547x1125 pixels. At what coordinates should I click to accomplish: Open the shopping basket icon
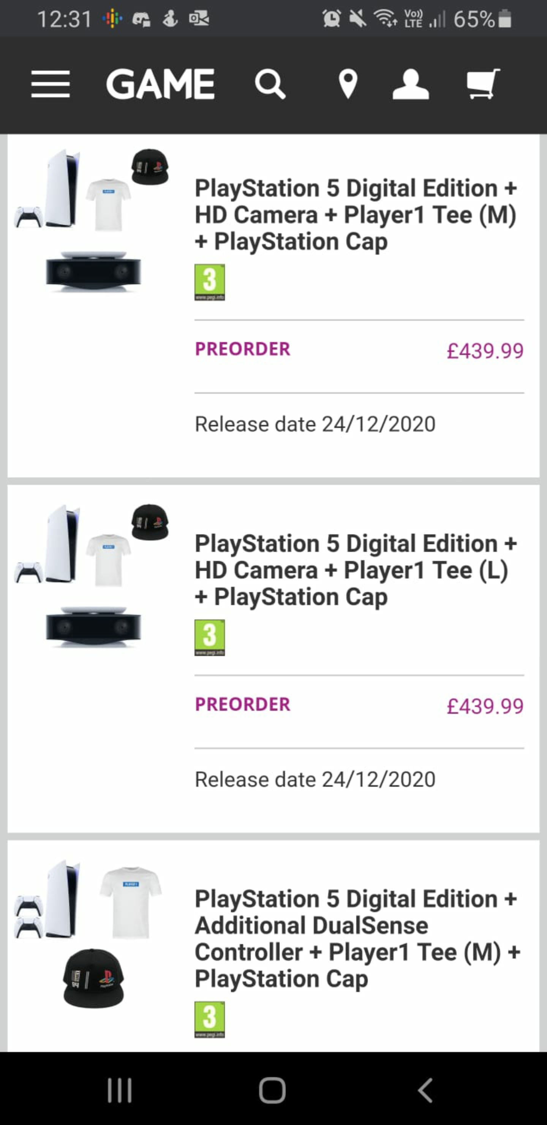pos(482,84)
